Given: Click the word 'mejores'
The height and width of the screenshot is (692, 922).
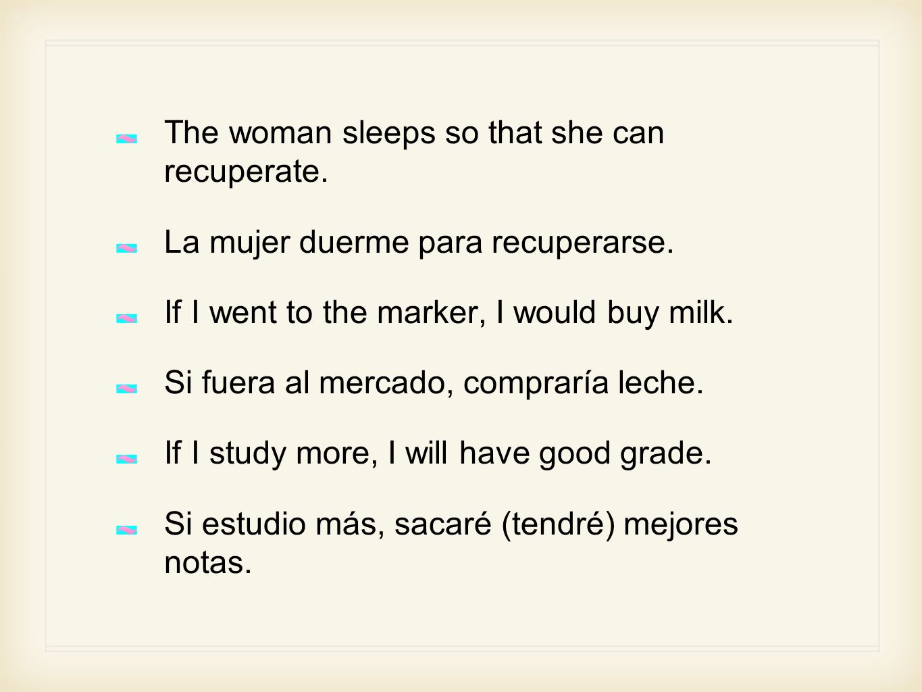Looking at the screenshot, I should click(681, 524).
